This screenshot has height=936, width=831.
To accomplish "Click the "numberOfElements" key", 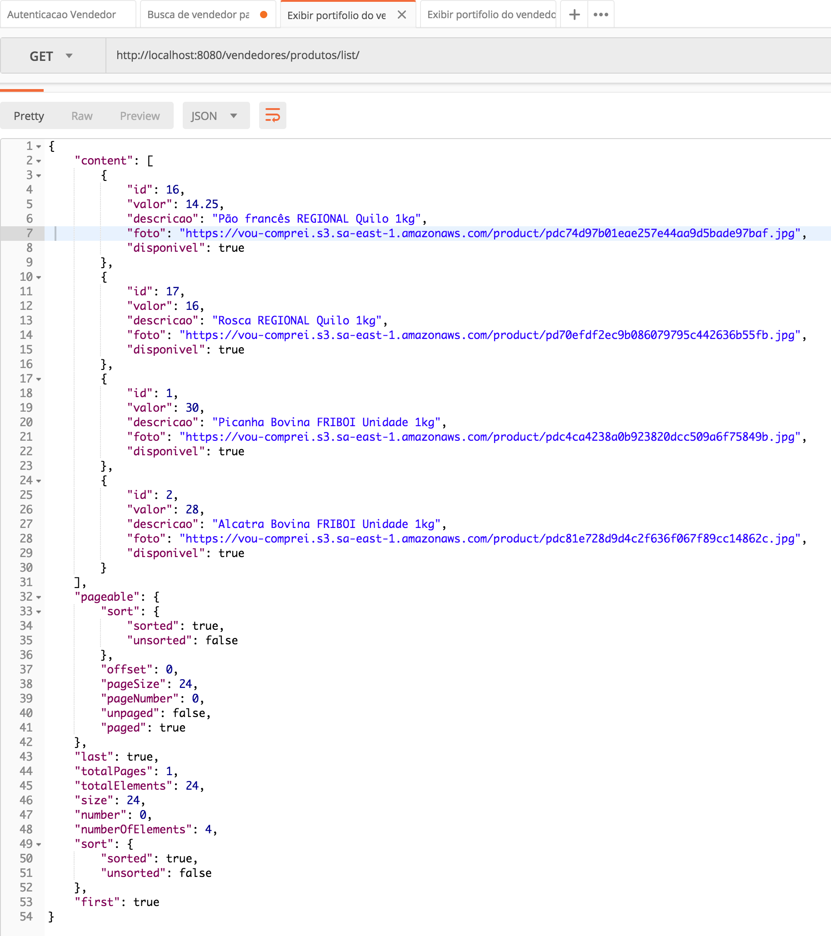I will click(x=133, y=829).
